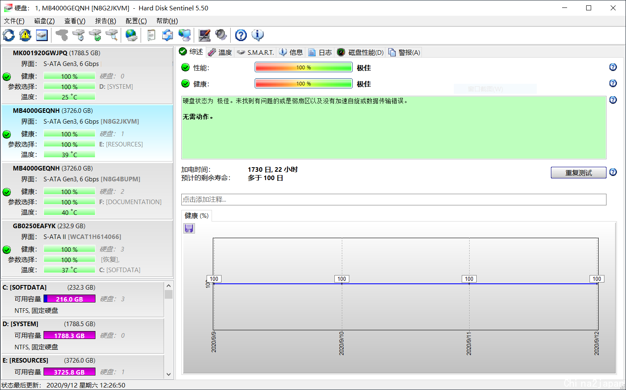Click the 无需动作。 text in status box
This screenshot has width=626, height=390.
(x=198, y=117)
